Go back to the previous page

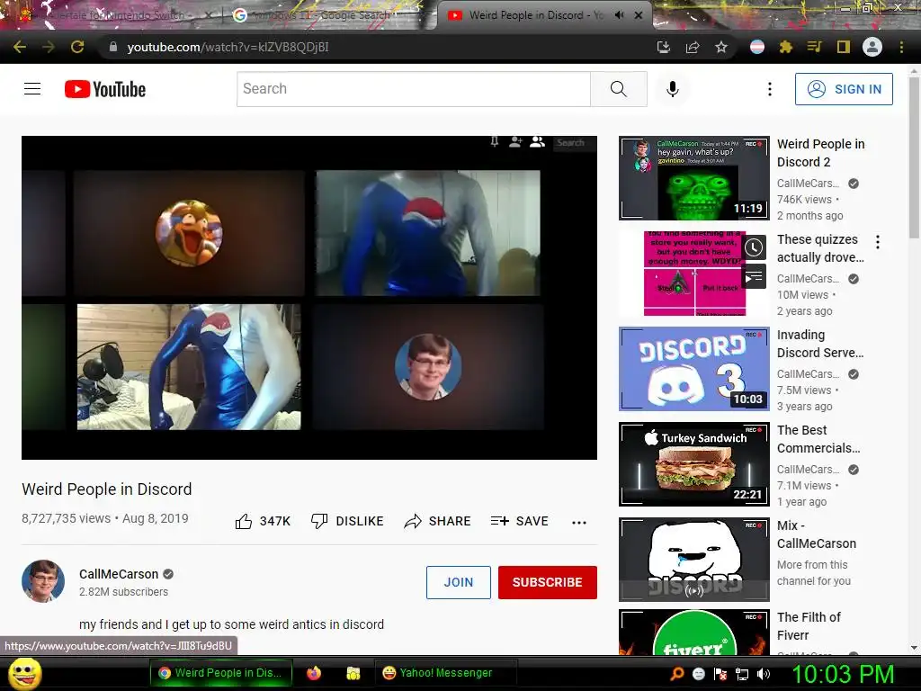[20, 47]
